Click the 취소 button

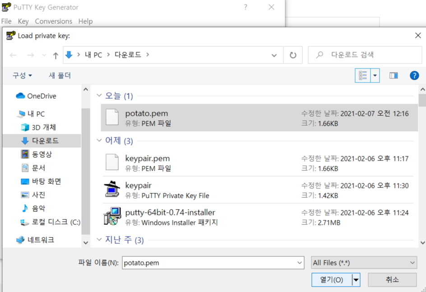[x=392, y=279]
